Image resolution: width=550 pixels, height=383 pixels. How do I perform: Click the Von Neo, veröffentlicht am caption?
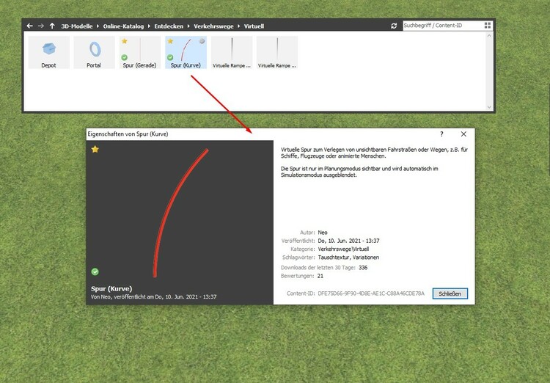pos(154,297)
